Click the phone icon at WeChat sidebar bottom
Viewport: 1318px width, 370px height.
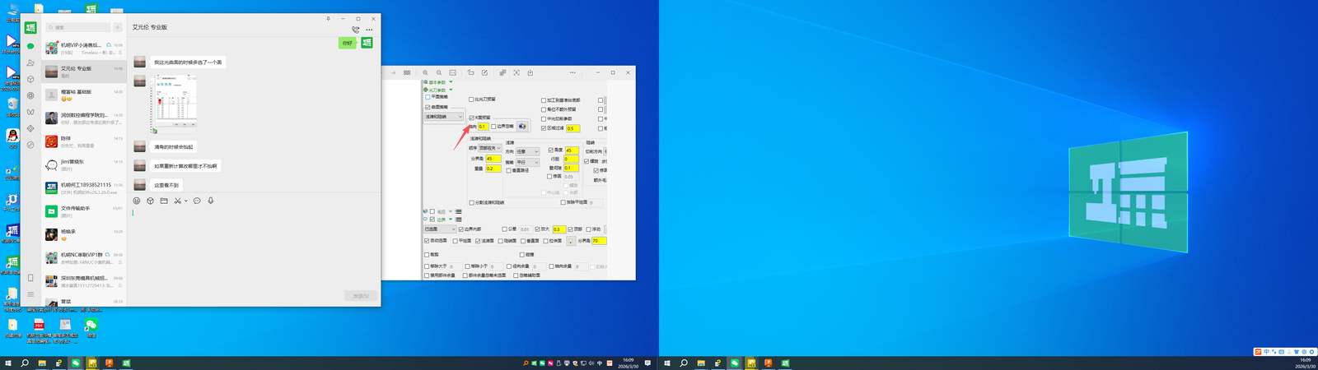[30, 278]
